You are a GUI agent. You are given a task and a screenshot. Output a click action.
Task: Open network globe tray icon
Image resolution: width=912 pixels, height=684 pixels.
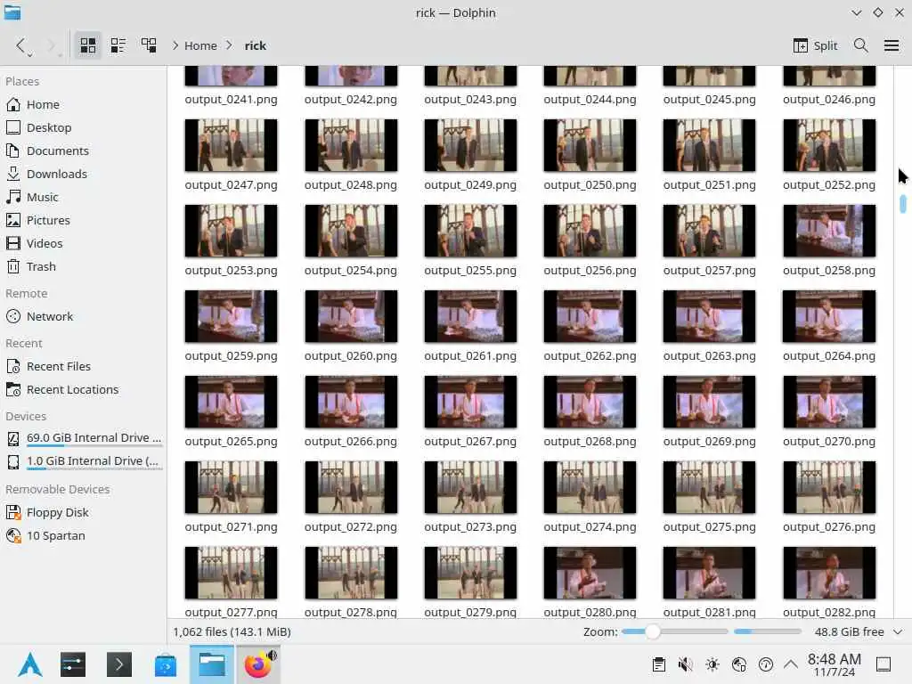pyautogui.click(x=739, y=664)
